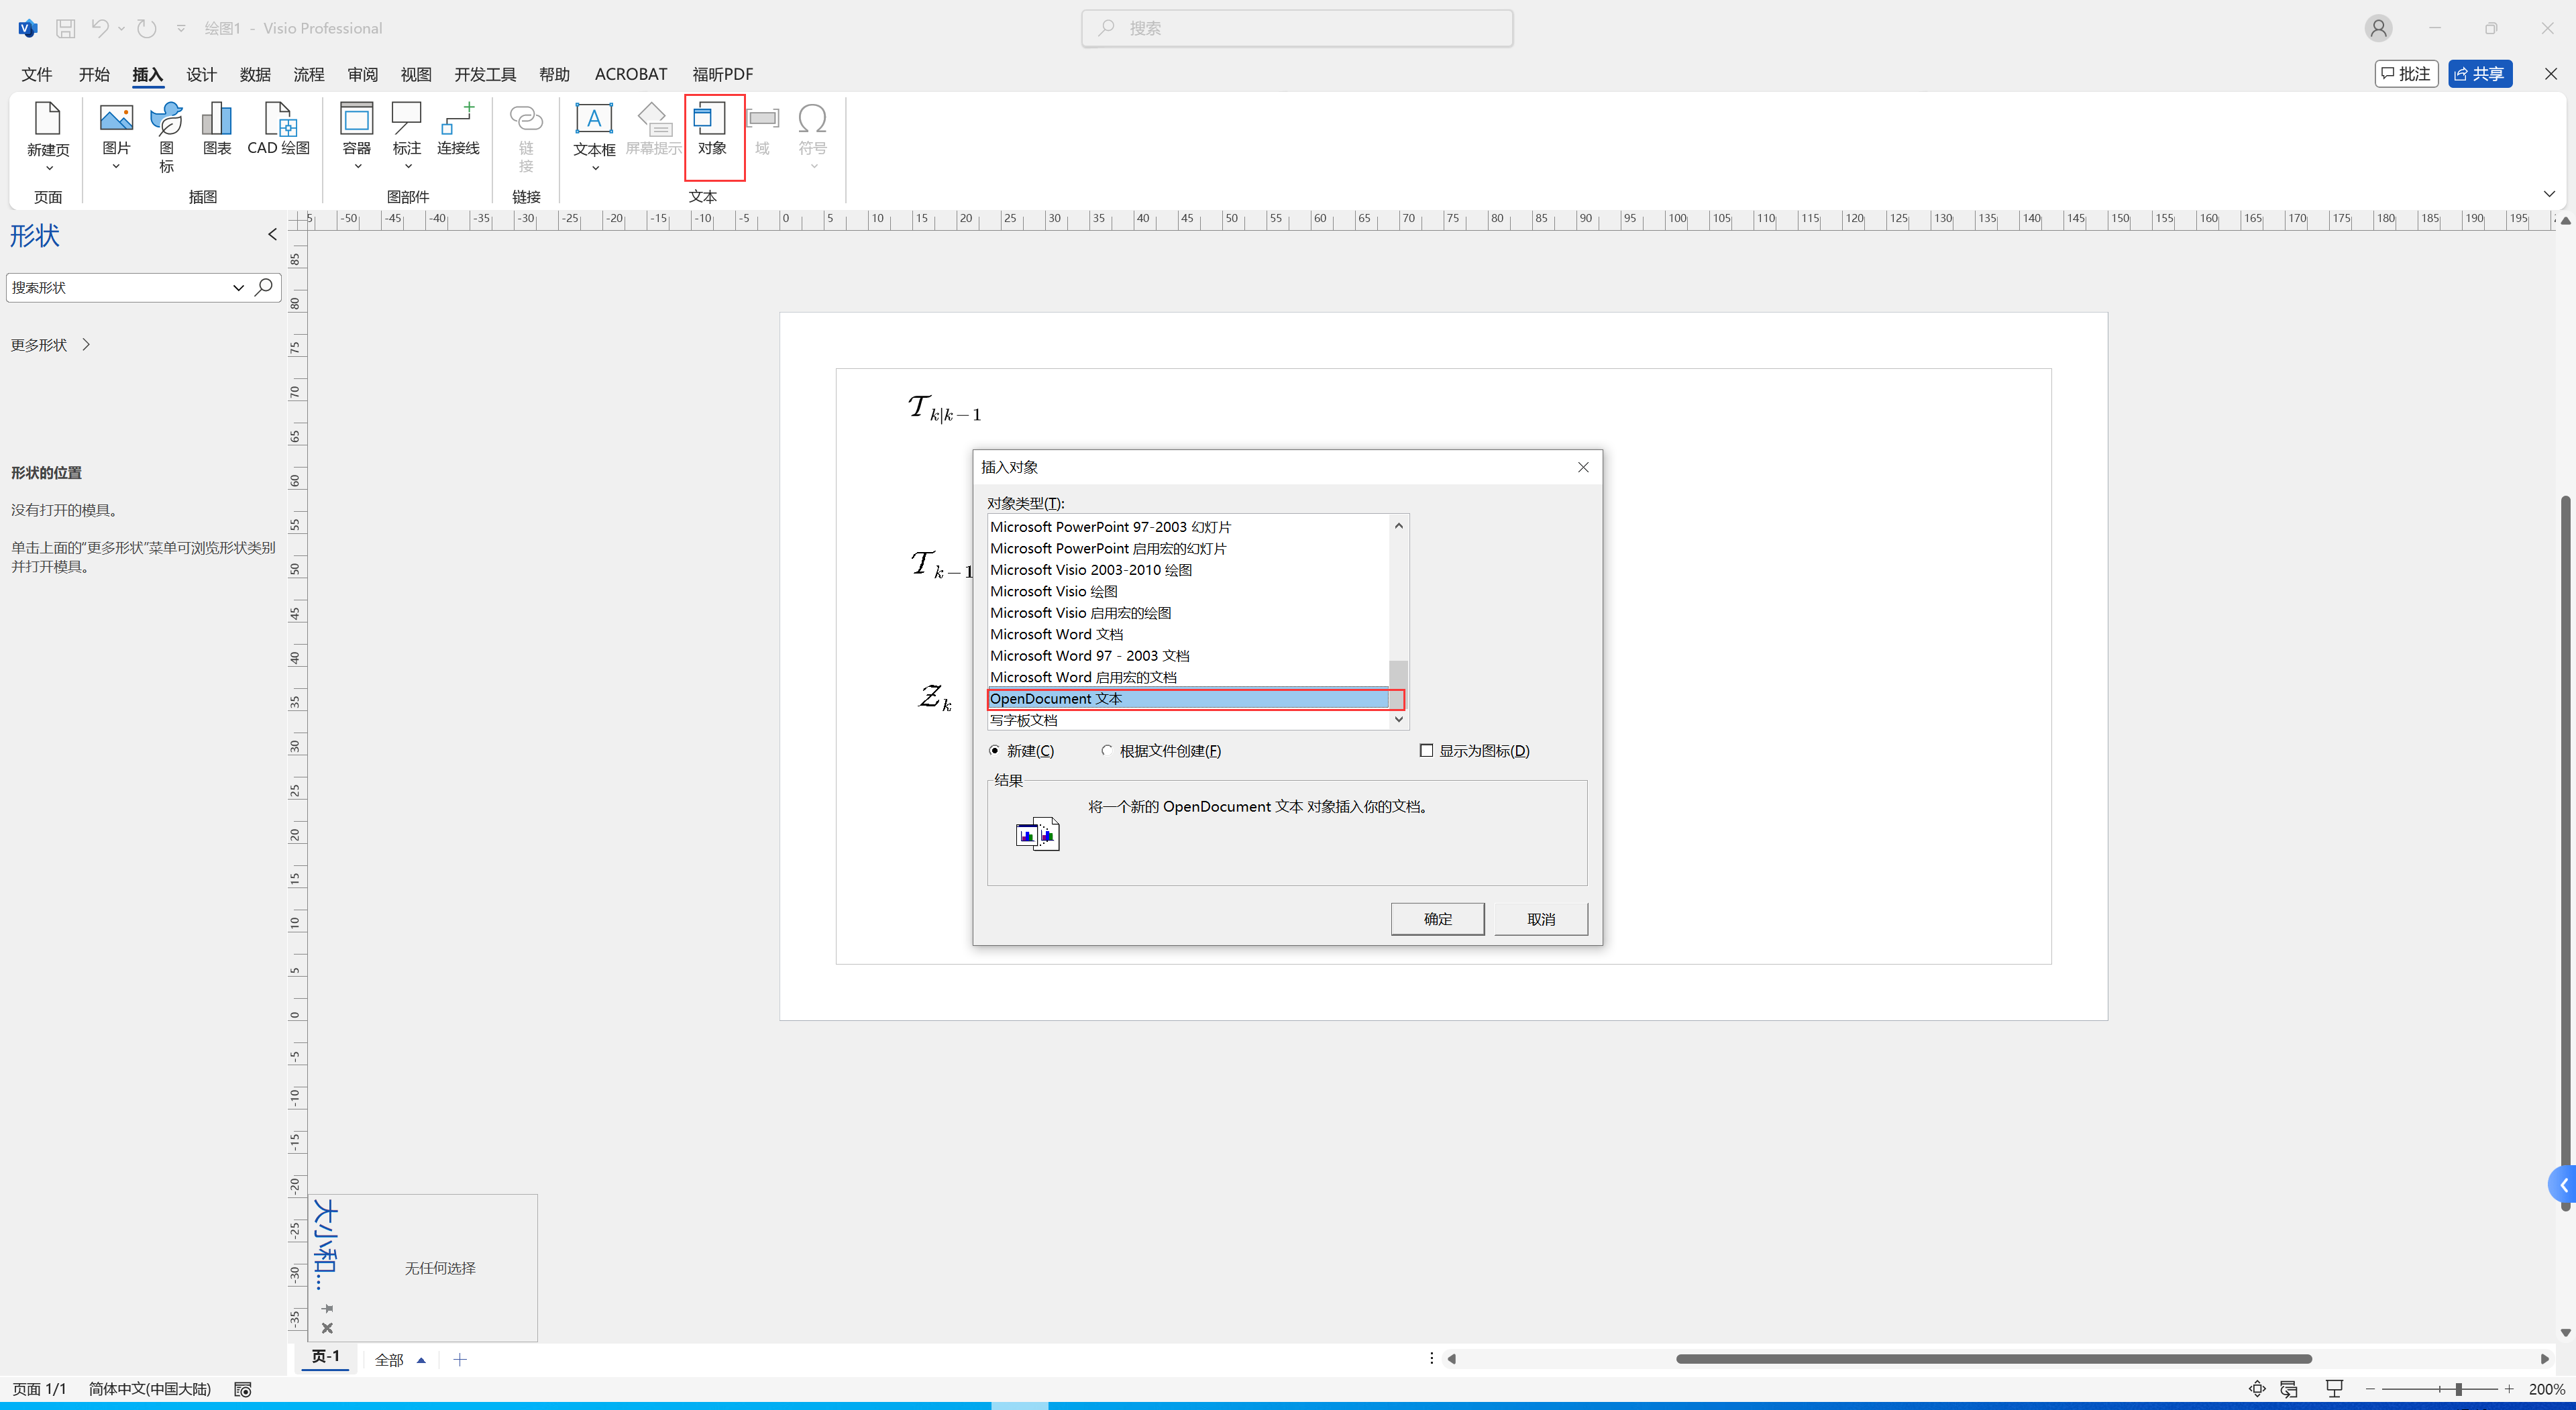
Task: Click the shape search magnifier icon
Action: click(264, 287)
